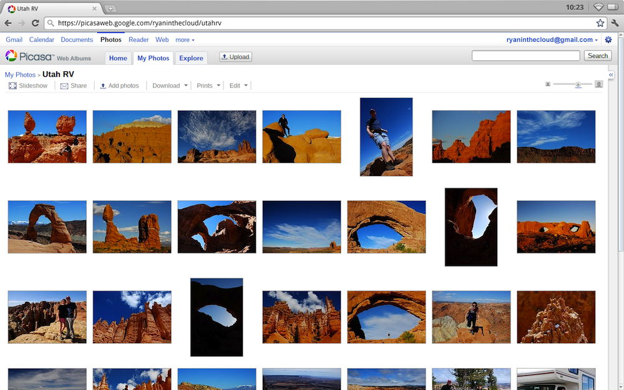Click the Picasa logo

[29, 57]
